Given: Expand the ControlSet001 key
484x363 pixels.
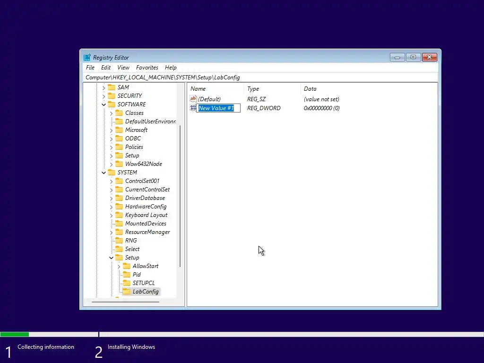Looking at the screenshot, I should pyautogui.click(x=111, y=181).
